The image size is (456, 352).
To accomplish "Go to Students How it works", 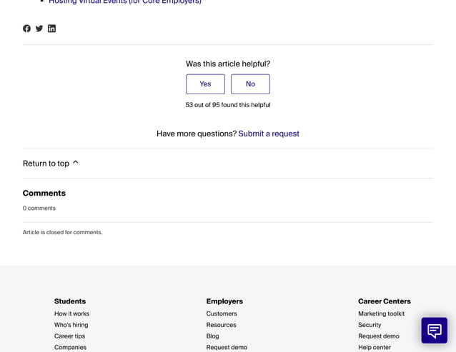I will 71,313.
